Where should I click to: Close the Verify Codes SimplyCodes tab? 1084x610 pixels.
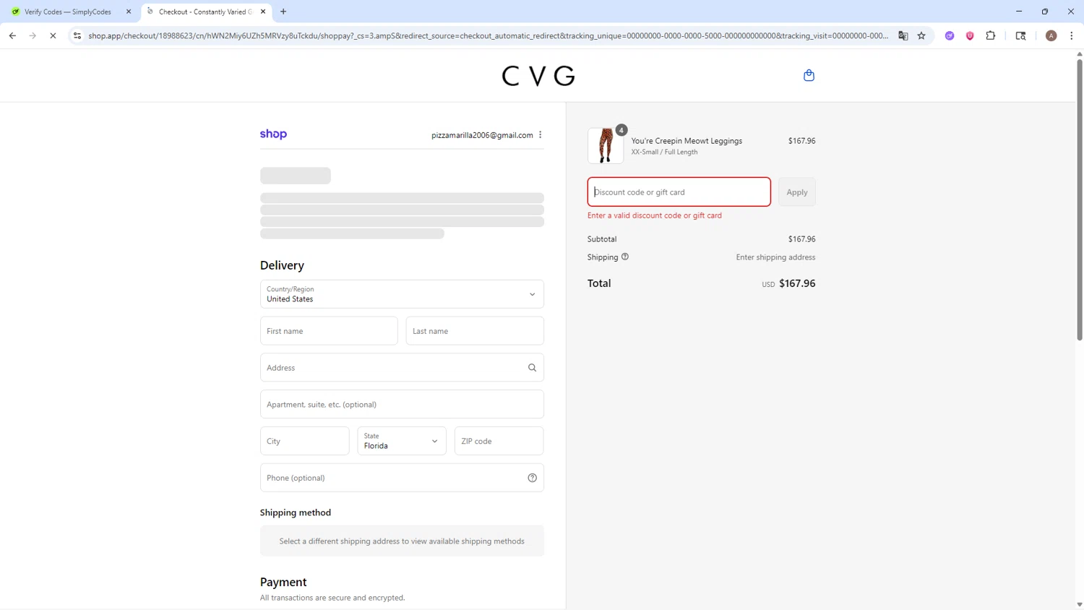tap(129, 12)
